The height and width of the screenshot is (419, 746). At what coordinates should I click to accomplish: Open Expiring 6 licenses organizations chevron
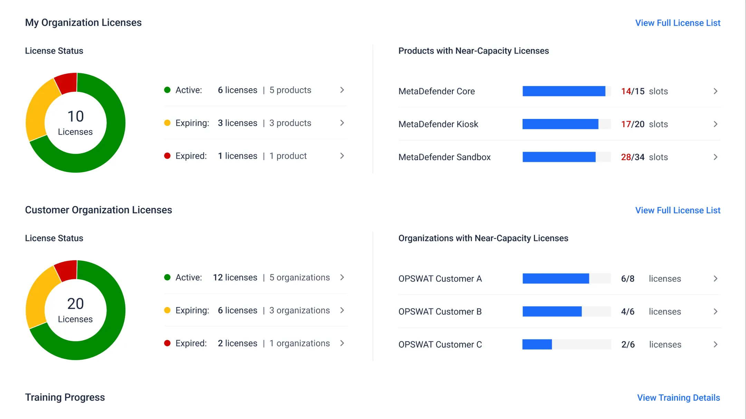tap(342, 310)
